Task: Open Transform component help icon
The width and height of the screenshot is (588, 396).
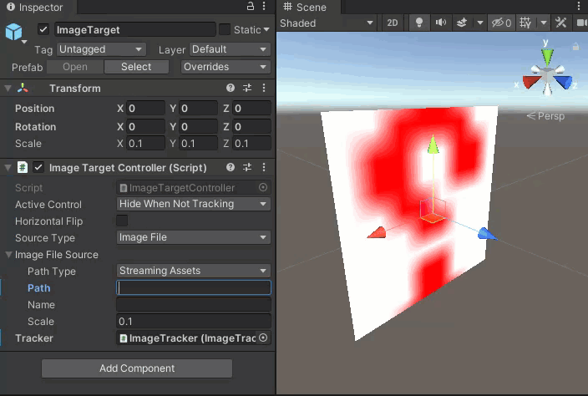Action: pos(231,89)
